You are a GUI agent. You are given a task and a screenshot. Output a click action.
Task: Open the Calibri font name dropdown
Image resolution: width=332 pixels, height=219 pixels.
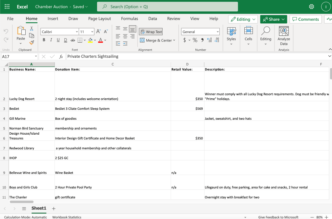pyautogui.click(x=77, y=32)
